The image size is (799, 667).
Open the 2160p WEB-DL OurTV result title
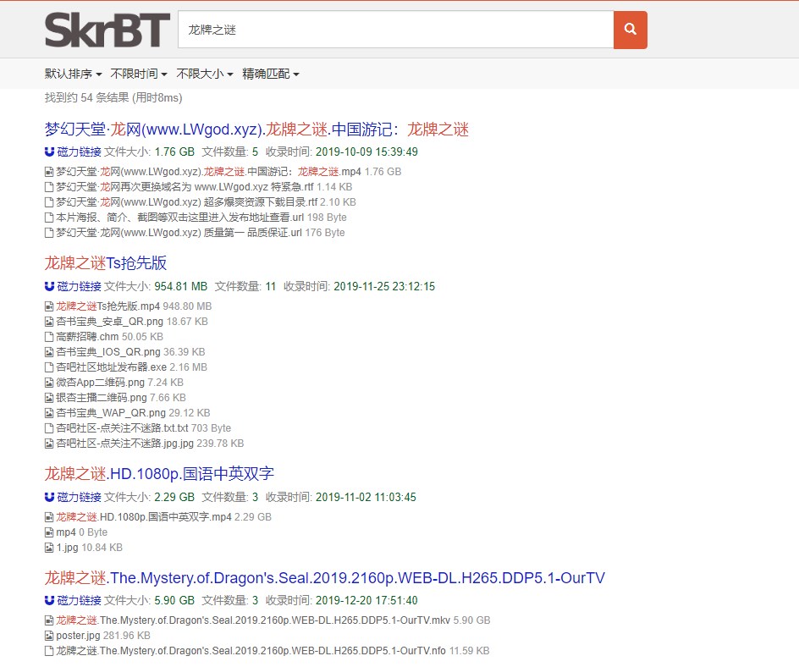coord(324,578)
